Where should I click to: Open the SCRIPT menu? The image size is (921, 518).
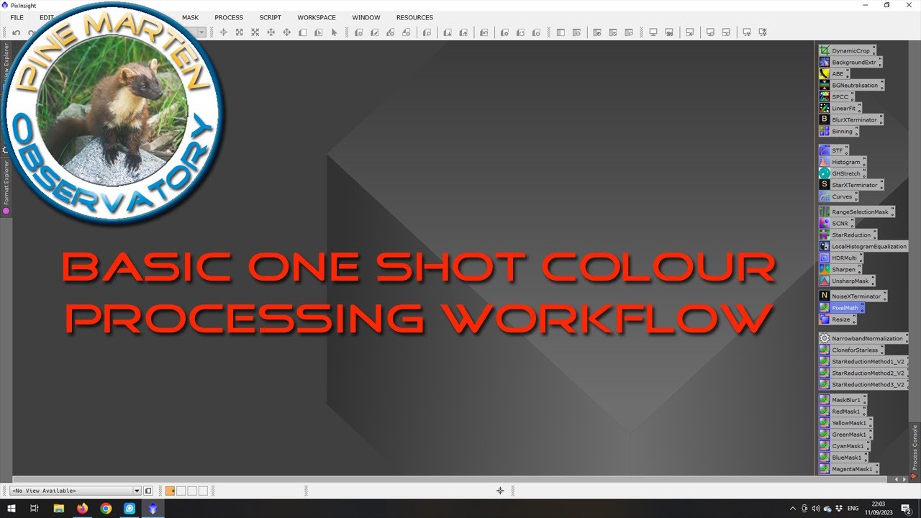[270, 17]
